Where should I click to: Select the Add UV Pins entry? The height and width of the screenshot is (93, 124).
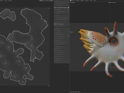pos(59,1)
